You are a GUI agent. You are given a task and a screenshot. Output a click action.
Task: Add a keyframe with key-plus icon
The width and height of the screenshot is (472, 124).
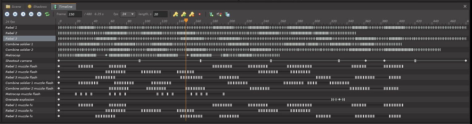(175, 14)
